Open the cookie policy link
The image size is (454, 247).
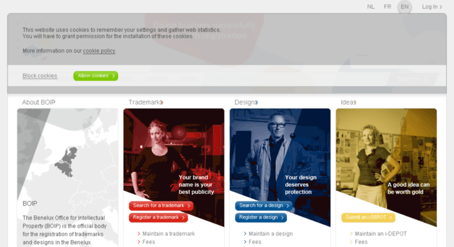click(99, 51)
